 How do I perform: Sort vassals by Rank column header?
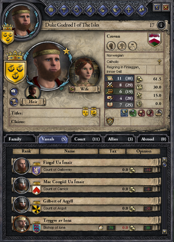tap(26, 151)
